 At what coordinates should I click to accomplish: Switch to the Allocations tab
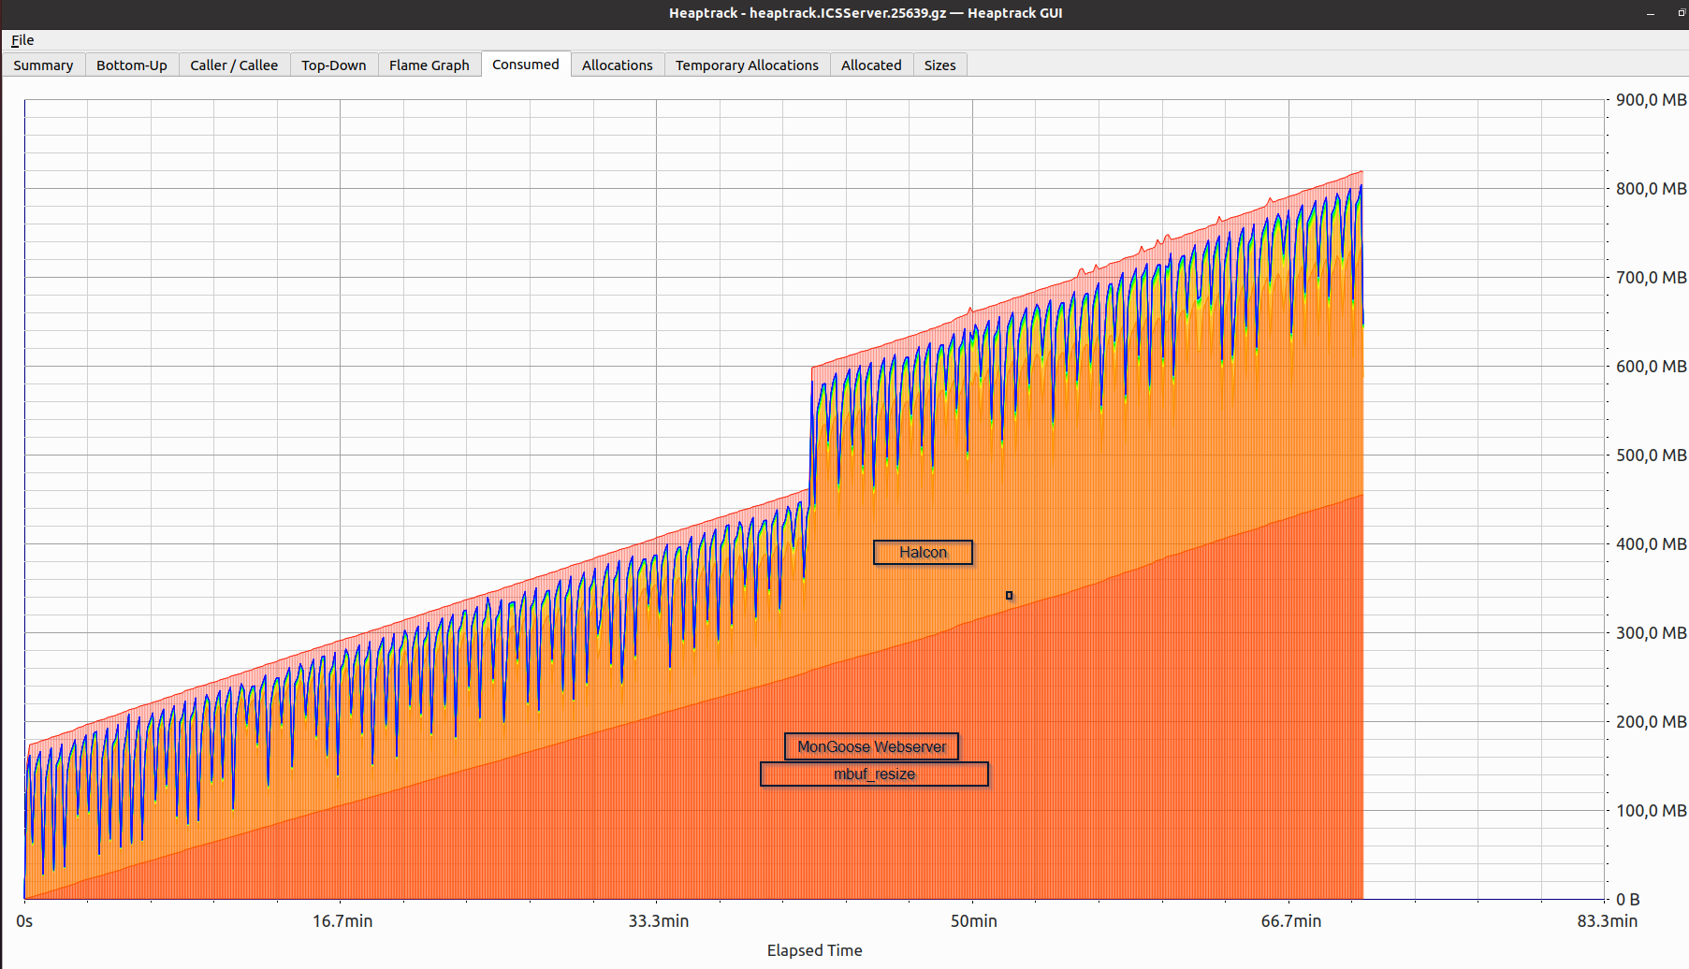[x=617, y=65]
